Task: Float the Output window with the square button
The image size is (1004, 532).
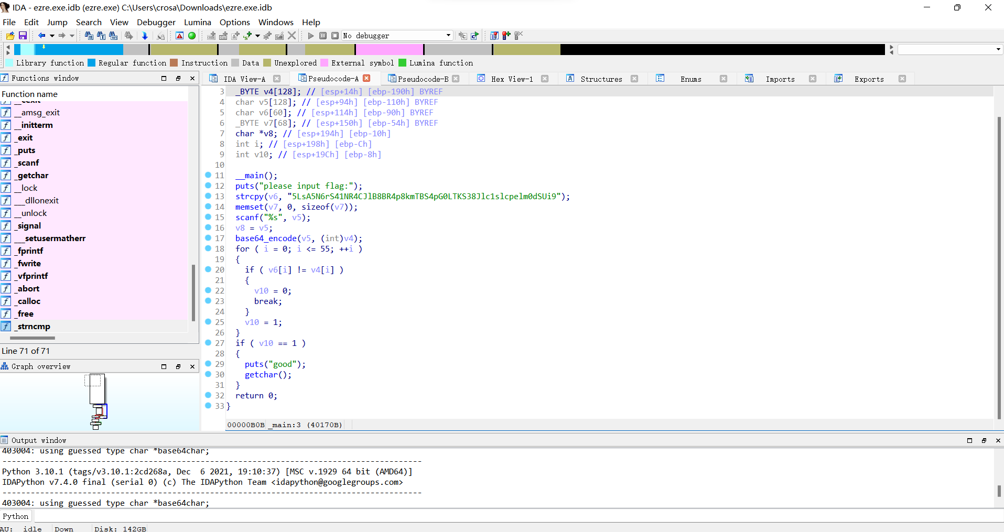Action: pyautogui.click(x=969, y=440)
